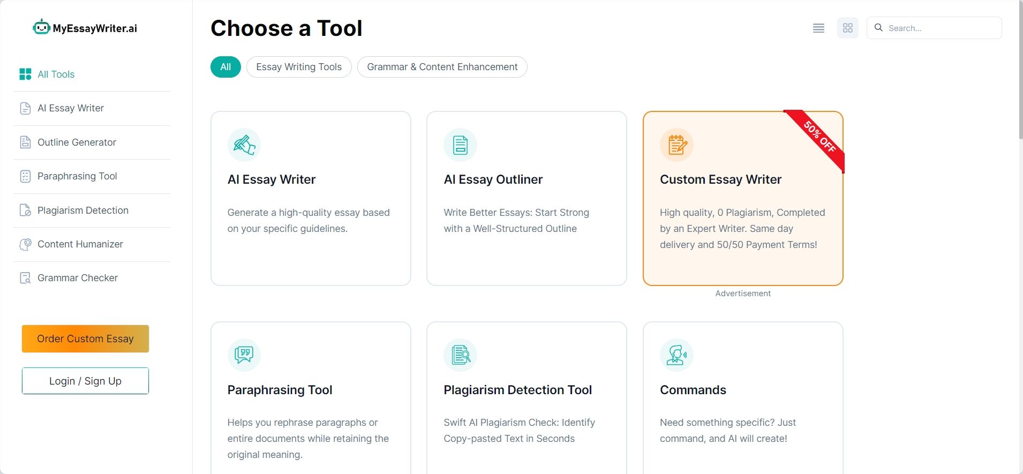The image size is (1023, 474).
Task: Open AI Essay Writer sidebar item
Action: click(92, 108)
